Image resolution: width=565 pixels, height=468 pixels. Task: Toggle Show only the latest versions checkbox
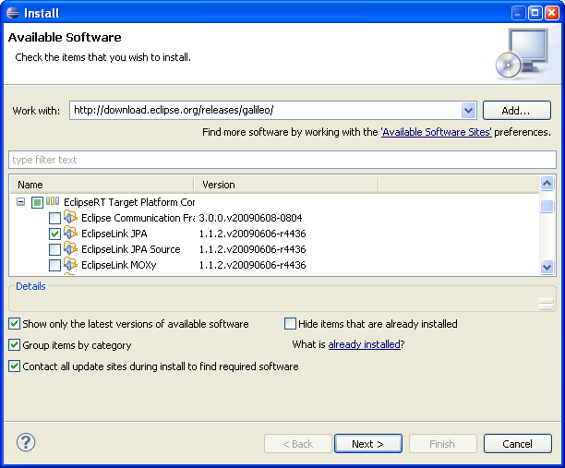(15, 323)
